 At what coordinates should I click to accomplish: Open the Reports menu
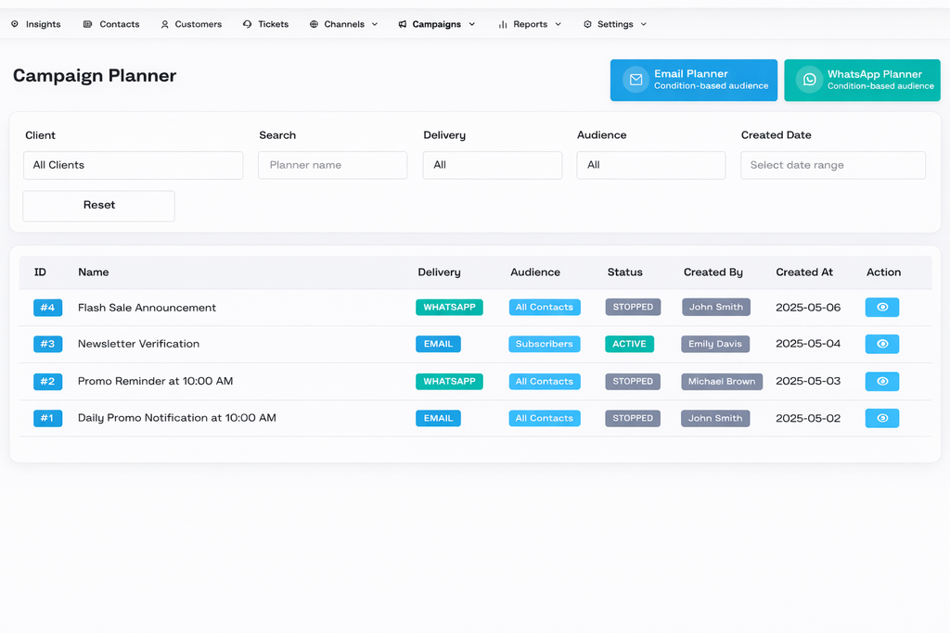coord(529,24)
